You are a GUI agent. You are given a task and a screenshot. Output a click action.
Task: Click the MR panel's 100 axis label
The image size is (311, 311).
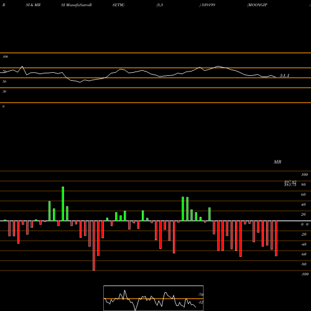[304, 175]
